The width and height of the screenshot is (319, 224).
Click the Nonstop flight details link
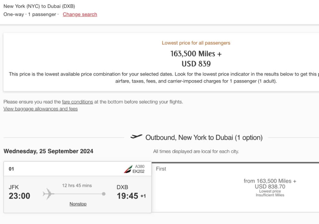pyautogui.click(x=78, y=204)
